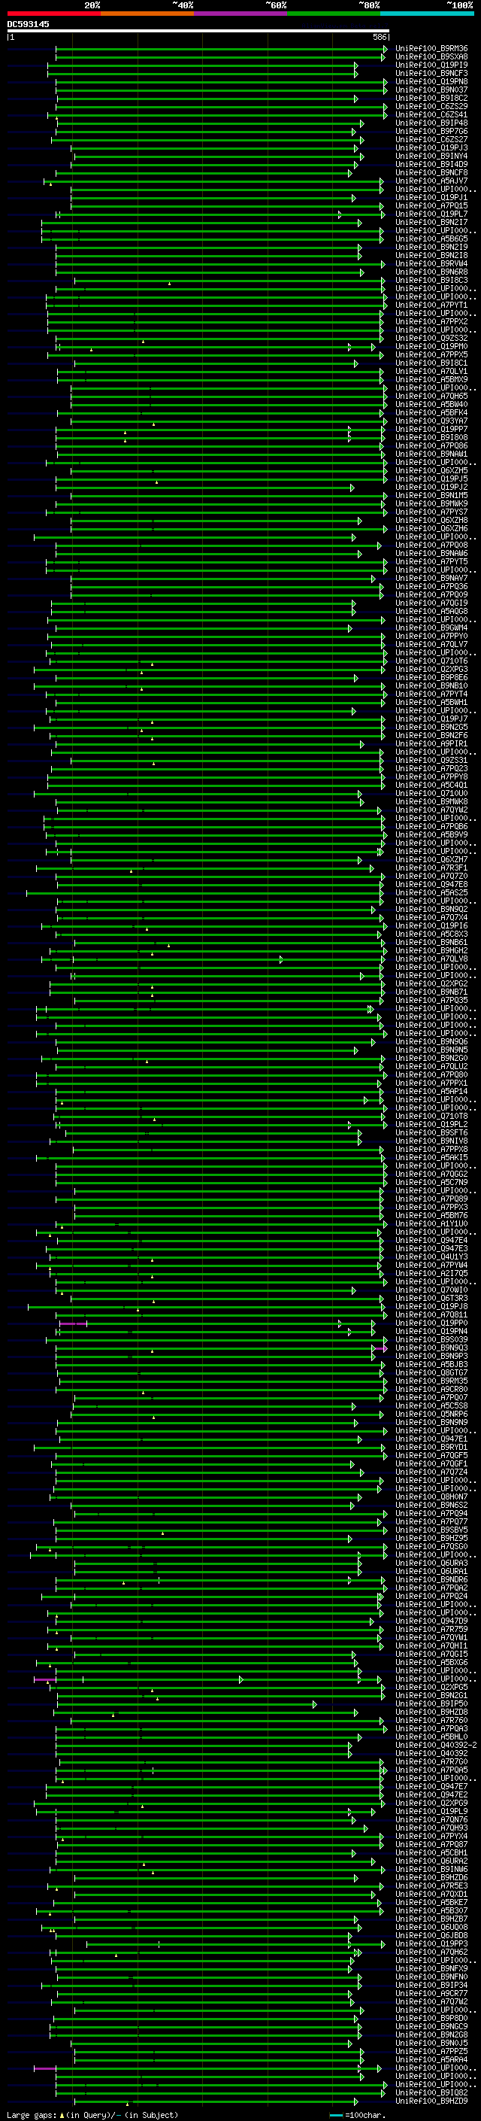Screen dimensions: 481x2121
Task: Select the UniRef100_Q947E4 label
Action: (x=431, y=1240)
